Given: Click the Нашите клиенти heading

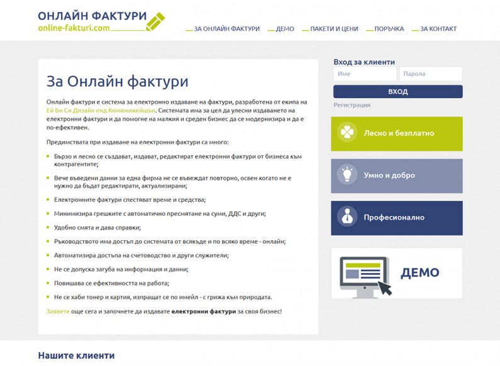Looking at the screenshot, I should [x=76, y=355].
